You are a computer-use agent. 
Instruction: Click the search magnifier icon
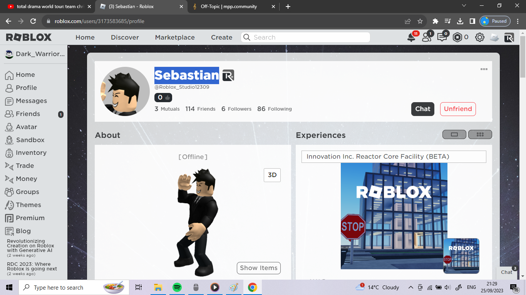pos(247,37)
